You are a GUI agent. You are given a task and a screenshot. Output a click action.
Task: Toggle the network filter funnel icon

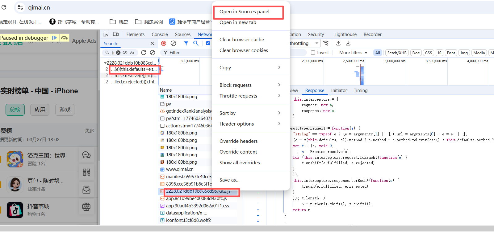186,43
